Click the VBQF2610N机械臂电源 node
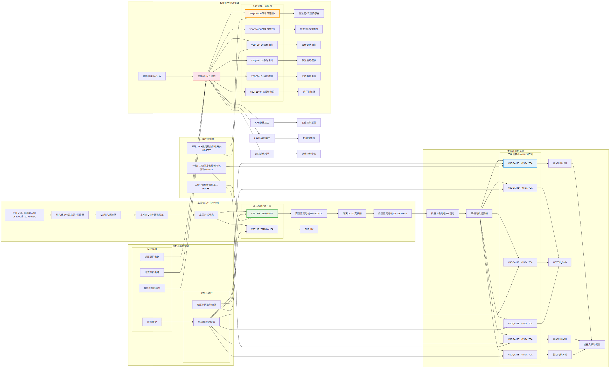This screenshot has width=614, height=371. point(262,92)
